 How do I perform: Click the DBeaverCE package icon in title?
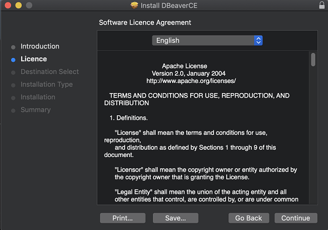click(135, 5)
